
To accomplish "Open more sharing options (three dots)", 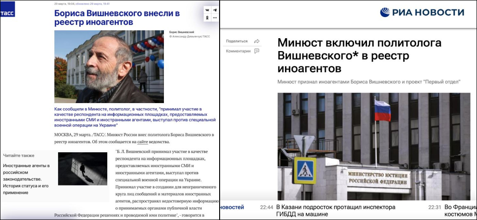I will pyautogui.click(x=215, y=17).
